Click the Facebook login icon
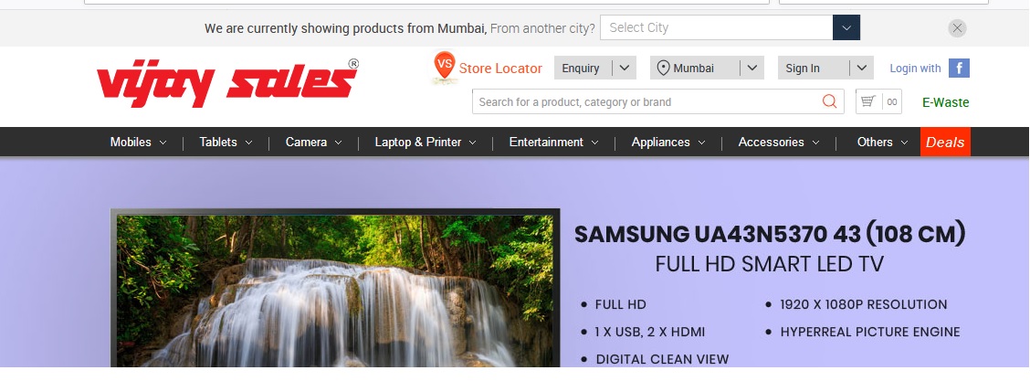This screenshot has width=1030, height=381. (959, 69)
